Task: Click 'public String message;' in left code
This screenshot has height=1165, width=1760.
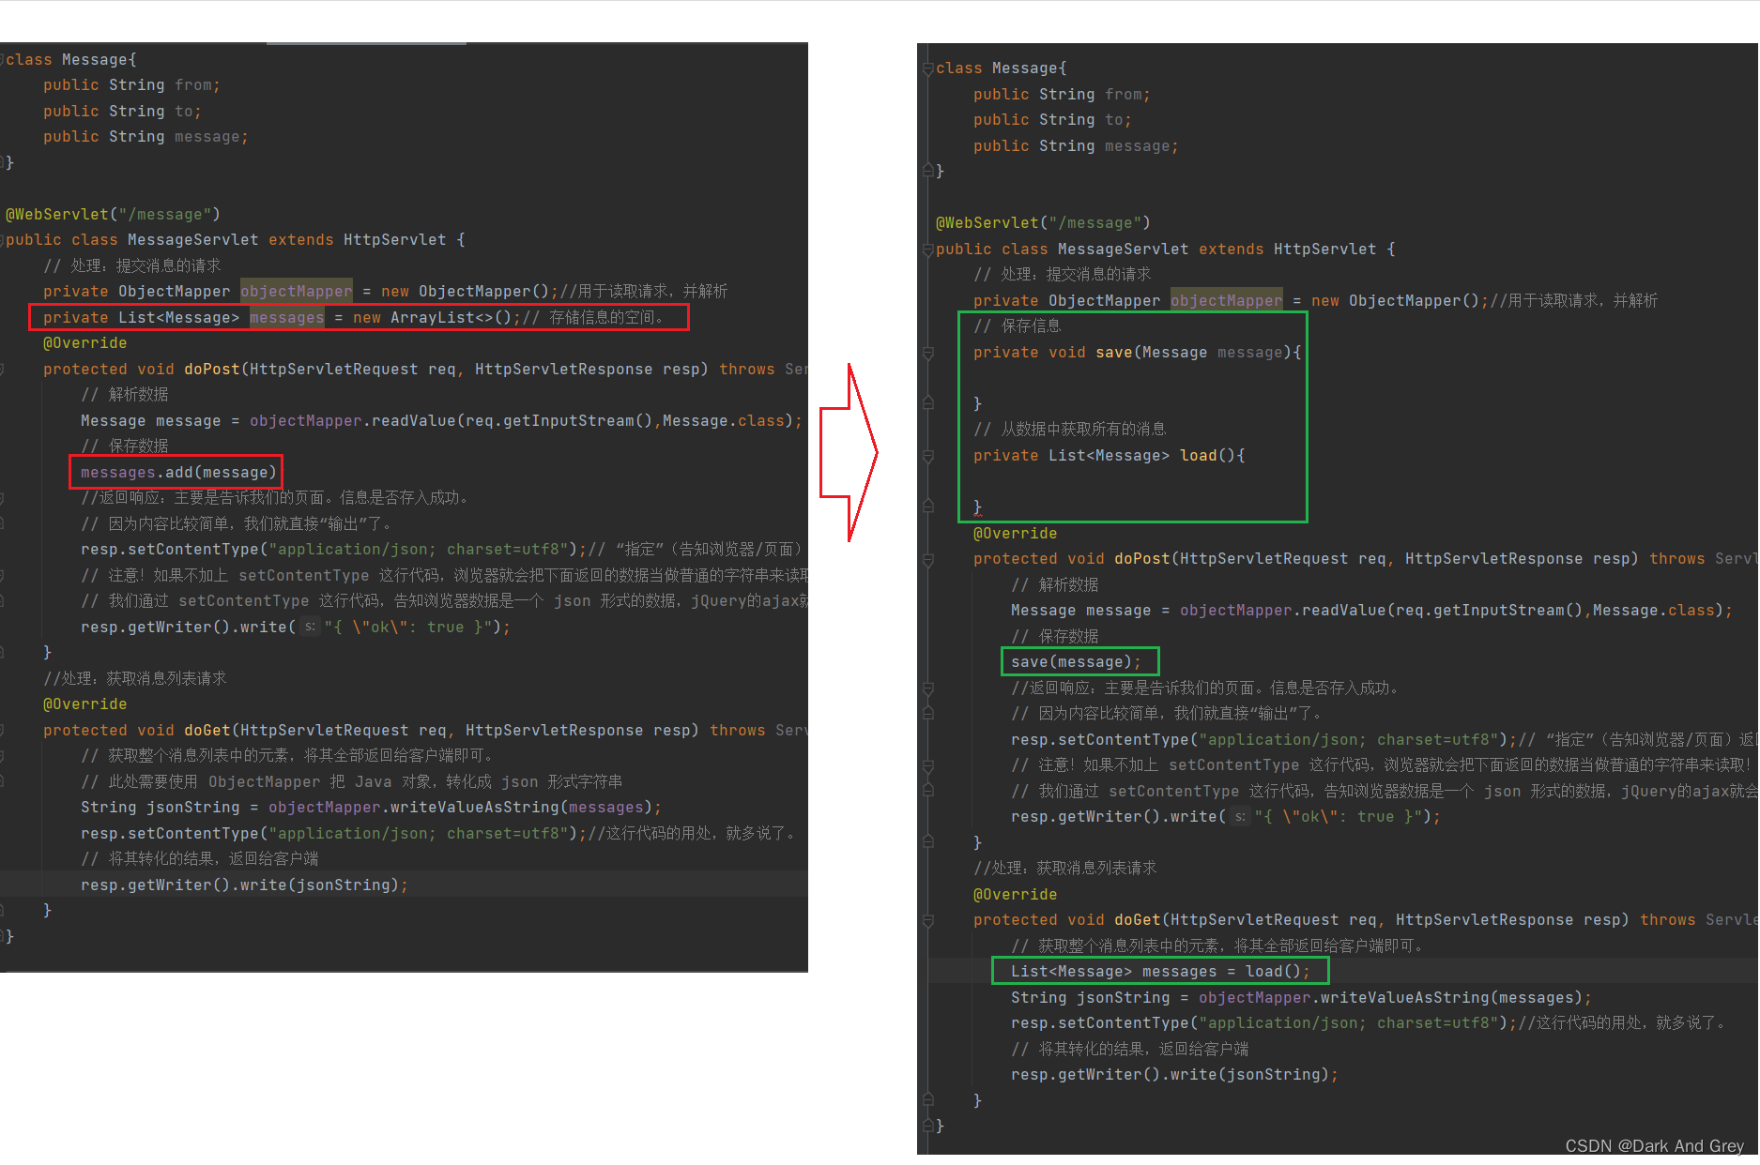Action: pyautogui.click(x=145, y=137)
